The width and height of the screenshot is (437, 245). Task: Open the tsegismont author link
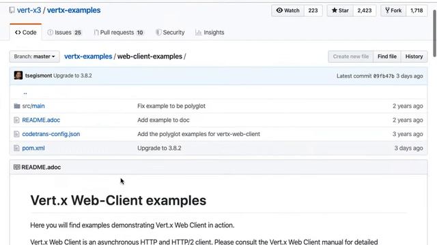point(38,76)
